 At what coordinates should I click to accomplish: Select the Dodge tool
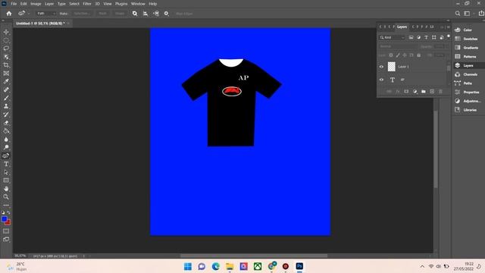pyautogui.click(x=6, y=147)
